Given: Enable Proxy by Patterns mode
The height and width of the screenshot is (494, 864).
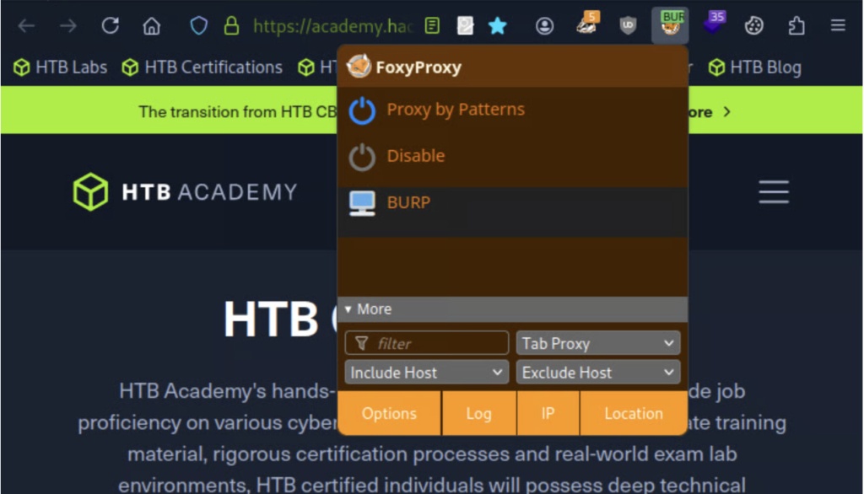Looking at the screenshot, I should click(455, 110).
